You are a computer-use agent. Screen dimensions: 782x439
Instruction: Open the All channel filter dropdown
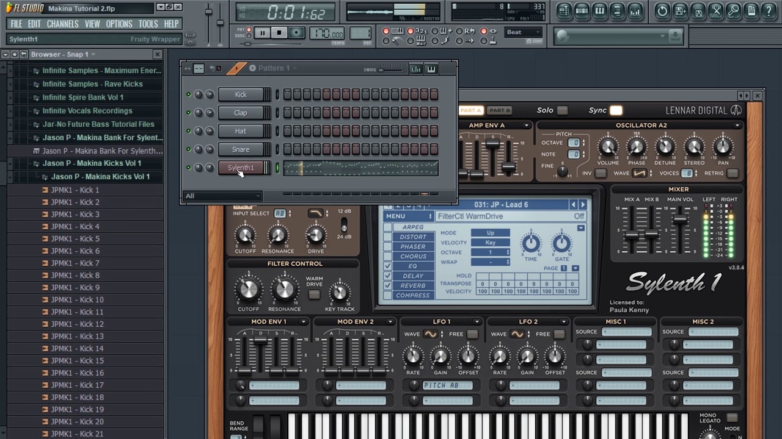pos(222,196)
